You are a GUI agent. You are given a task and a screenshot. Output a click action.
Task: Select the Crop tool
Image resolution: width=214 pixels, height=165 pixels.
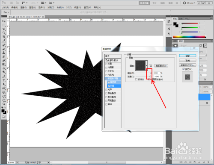4,37
